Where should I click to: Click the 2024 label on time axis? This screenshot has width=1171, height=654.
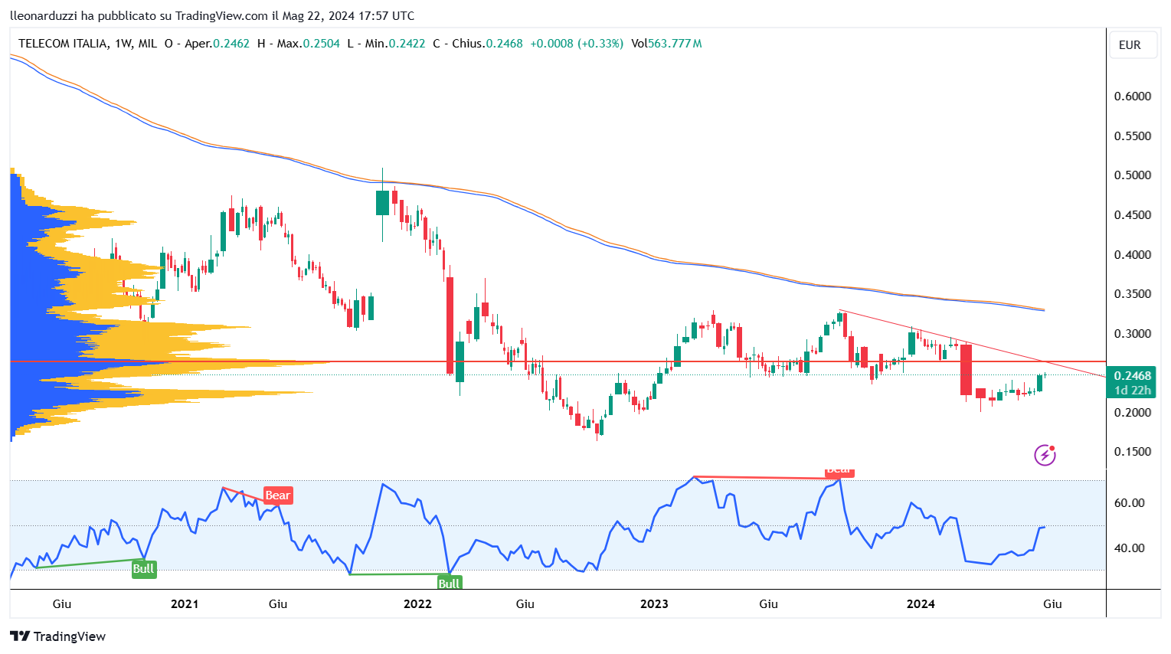pos(921,604)
